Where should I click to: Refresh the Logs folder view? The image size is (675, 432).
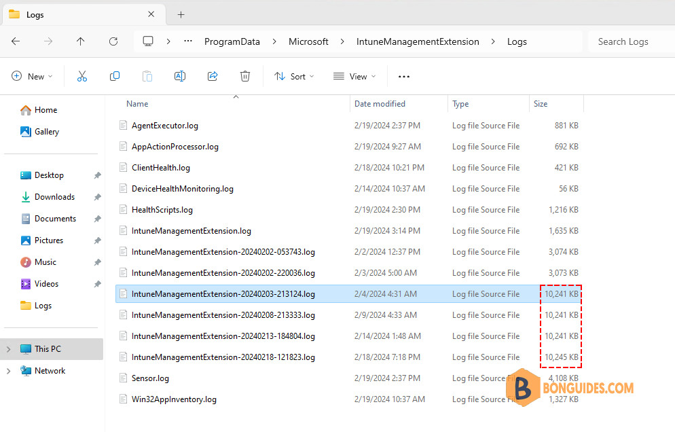[113, 41]
